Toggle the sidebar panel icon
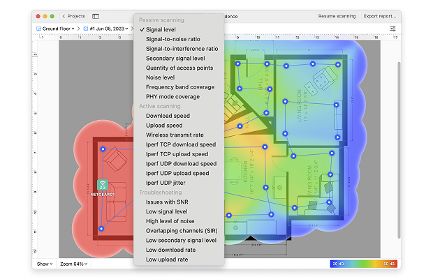Viewport: 433px width, 279px height. pos(96,15)
